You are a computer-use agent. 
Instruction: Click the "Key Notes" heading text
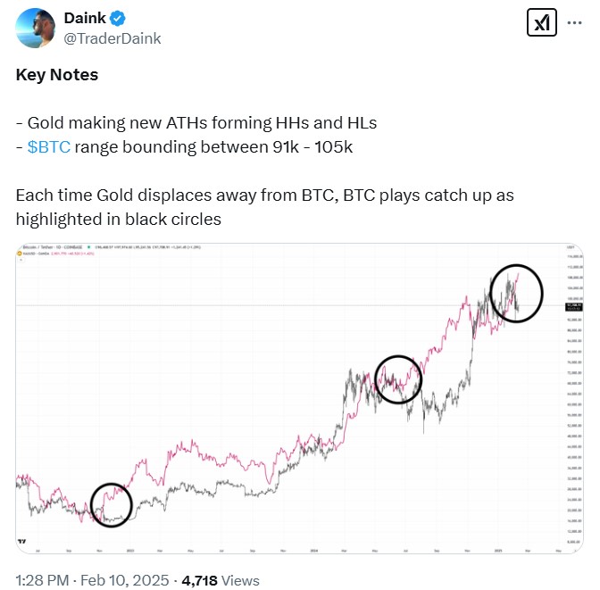click(x=57, y=74)
